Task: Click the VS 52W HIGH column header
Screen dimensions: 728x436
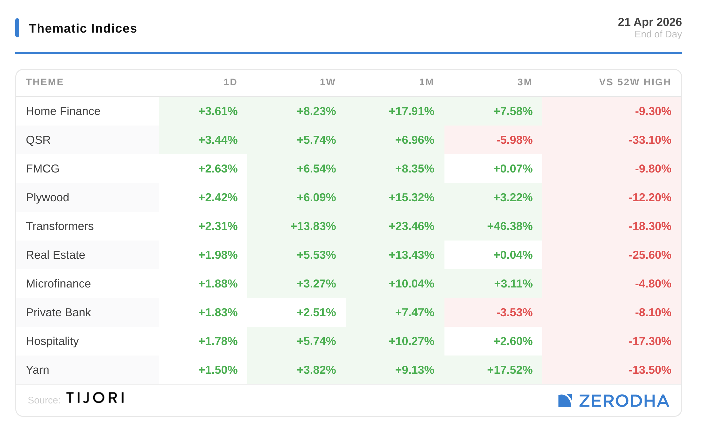Action: click(x=635, y=82)
